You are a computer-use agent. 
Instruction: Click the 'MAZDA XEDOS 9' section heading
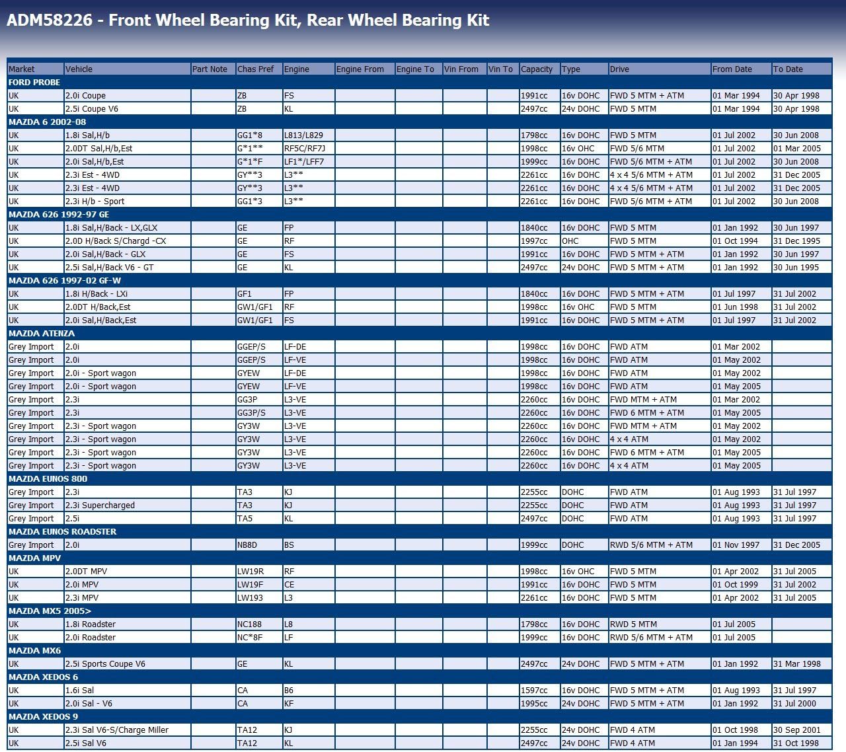[420, 716]
